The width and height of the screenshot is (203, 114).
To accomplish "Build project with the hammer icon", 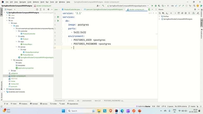I will [x=103, y=6].
